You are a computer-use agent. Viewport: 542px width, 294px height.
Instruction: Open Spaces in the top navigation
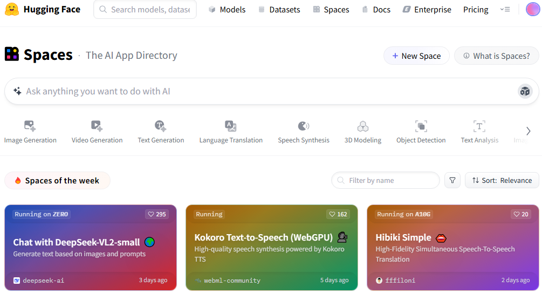331,10
